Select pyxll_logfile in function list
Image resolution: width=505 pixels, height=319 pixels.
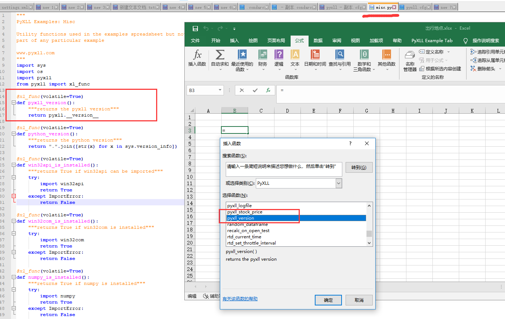[x=296, y=206]
